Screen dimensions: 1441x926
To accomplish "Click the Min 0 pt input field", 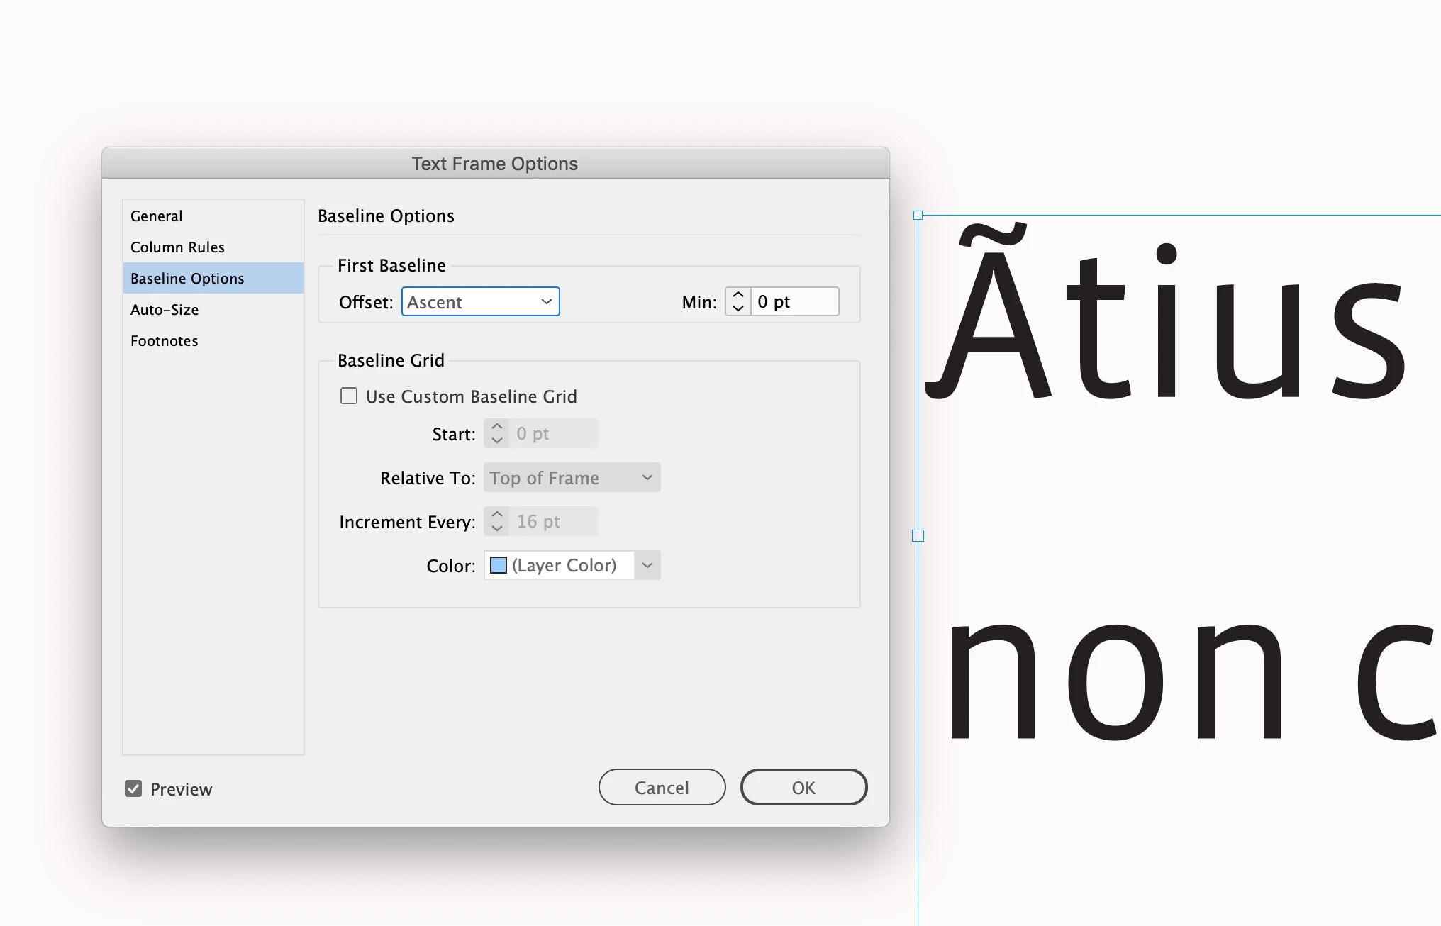I will coord(794,301).
